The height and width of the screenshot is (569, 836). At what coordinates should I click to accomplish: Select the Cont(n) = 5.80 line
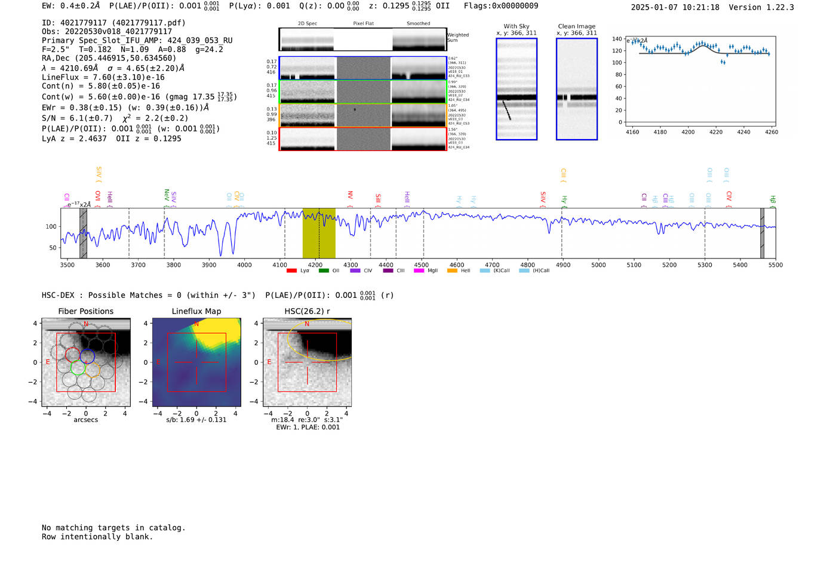pos(101,86)
